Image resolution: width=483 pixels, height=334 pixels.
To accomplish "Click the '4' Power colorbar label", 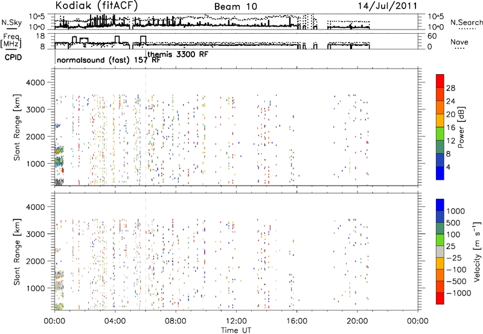I will pos(448,167).
